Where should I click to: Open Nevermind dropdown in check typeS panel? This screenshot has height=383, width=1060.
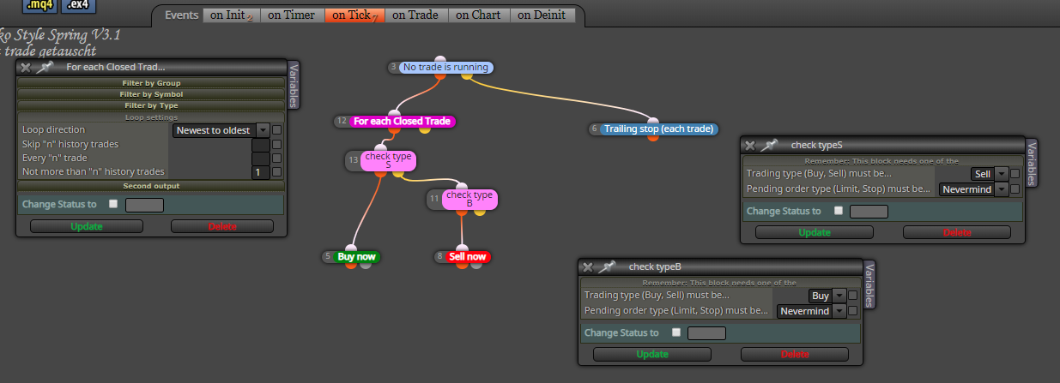pyautogui.click(x=973, y=189)
